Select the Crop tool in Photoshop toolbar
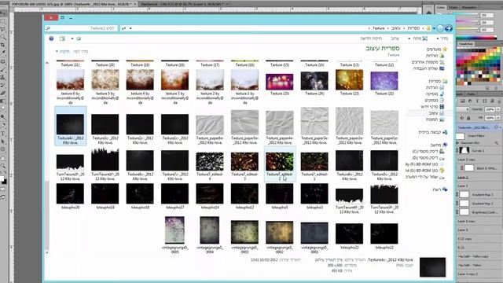Viewport: 503px width, 283px height. 3,46
